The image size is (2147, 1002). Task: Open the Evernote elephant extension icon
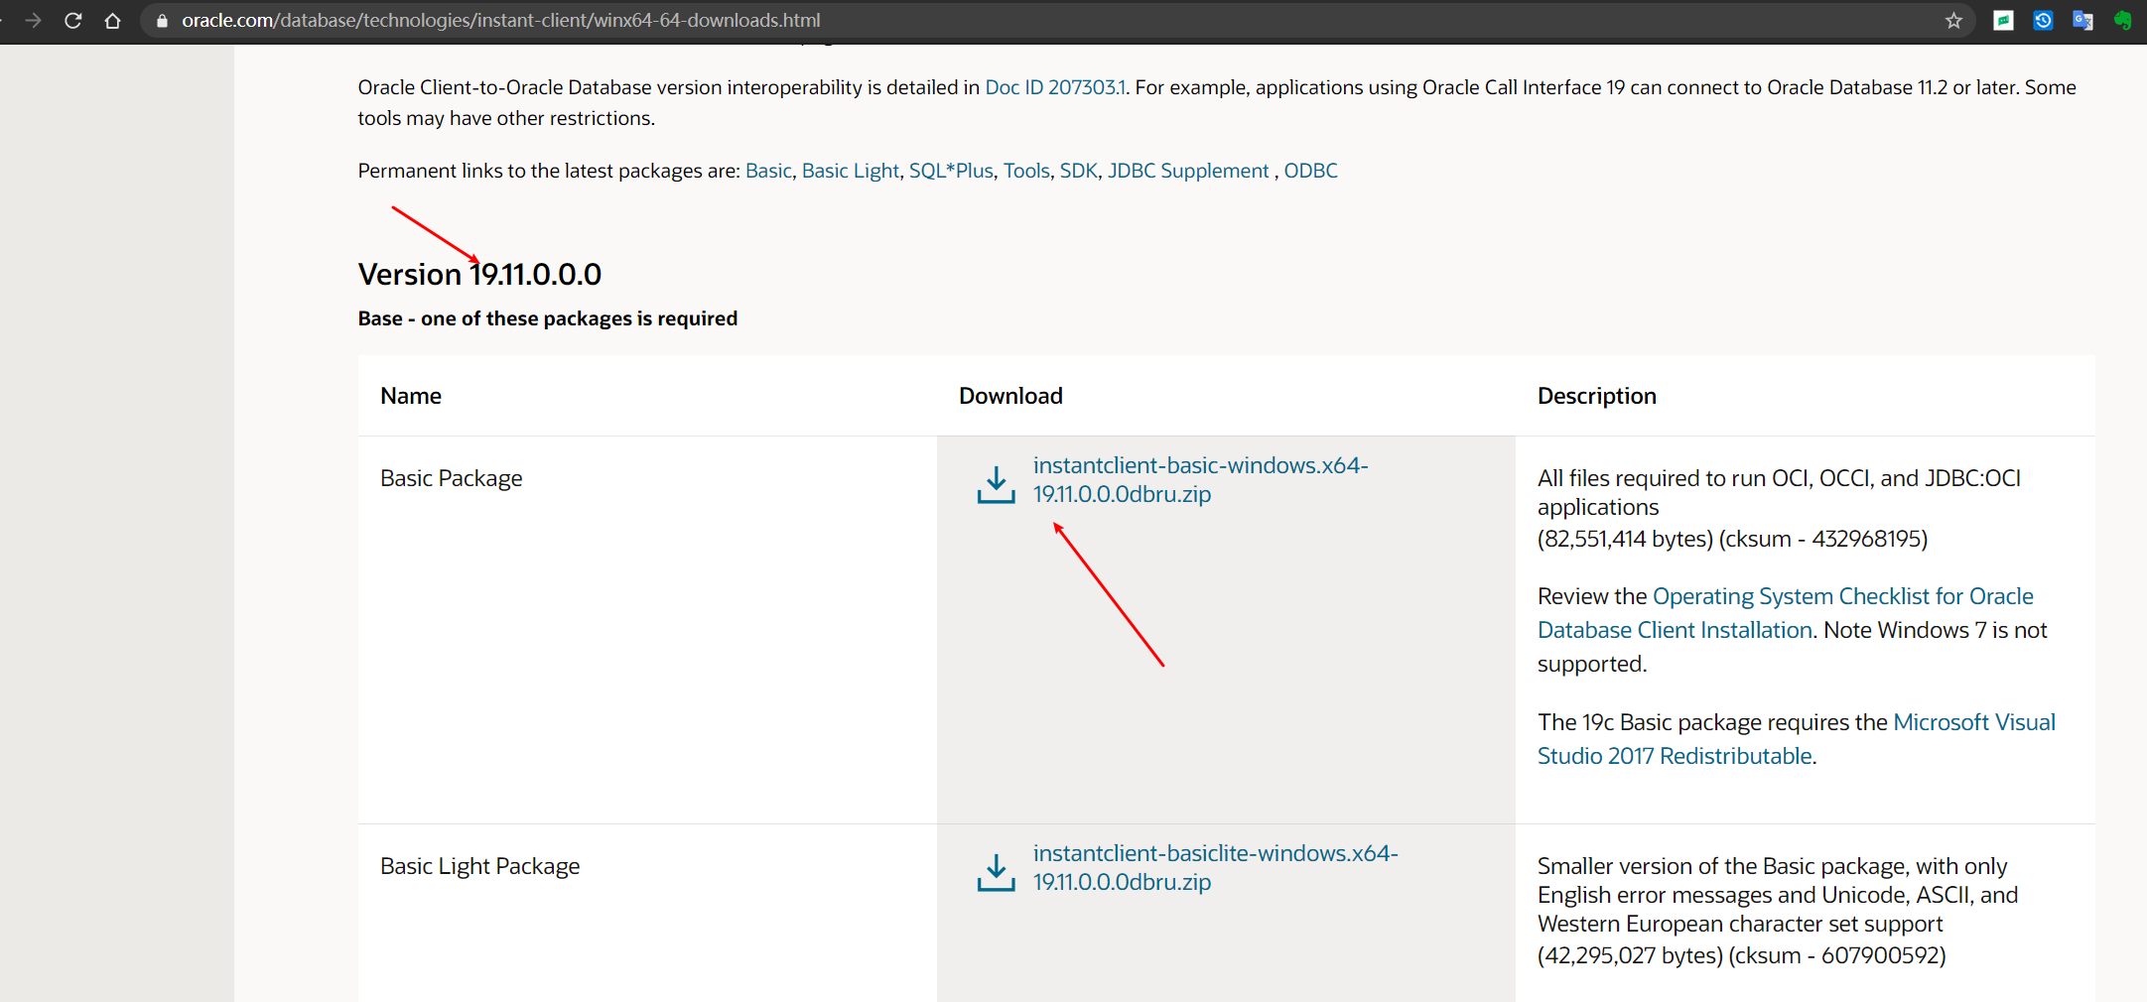2122,20
